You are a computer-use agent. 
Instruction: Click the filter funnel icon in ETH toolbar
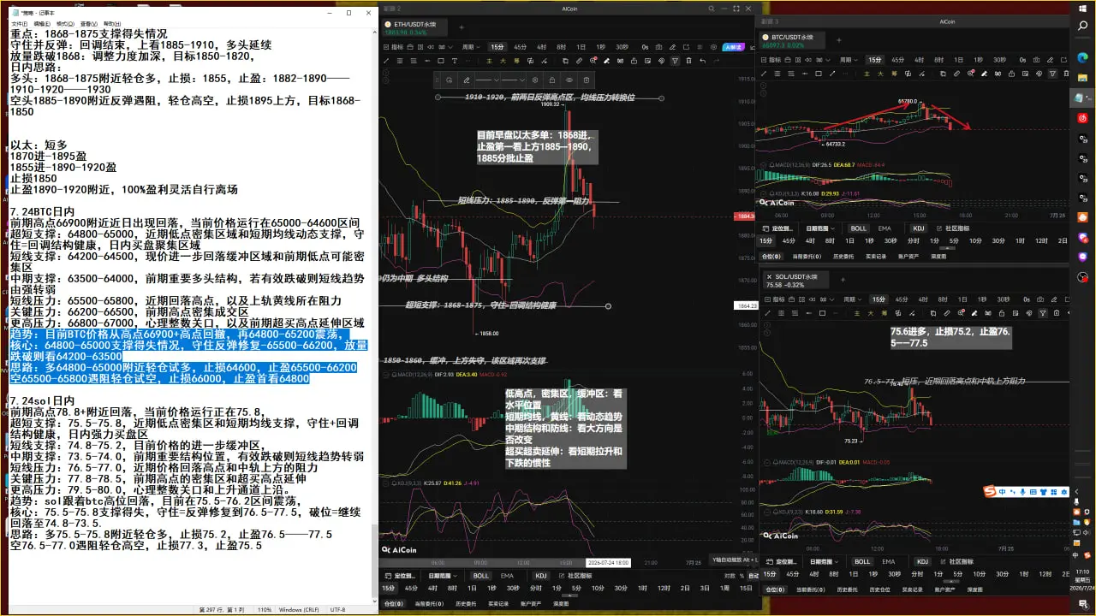(675, 61)
